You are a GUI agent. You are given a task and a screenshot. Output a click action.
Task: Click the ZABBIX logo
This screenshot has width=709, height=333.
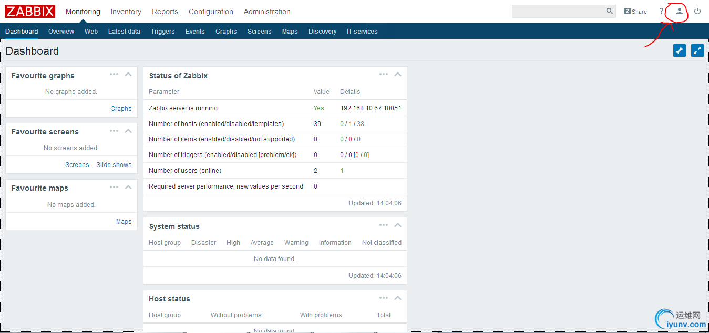tap(30, 11)
